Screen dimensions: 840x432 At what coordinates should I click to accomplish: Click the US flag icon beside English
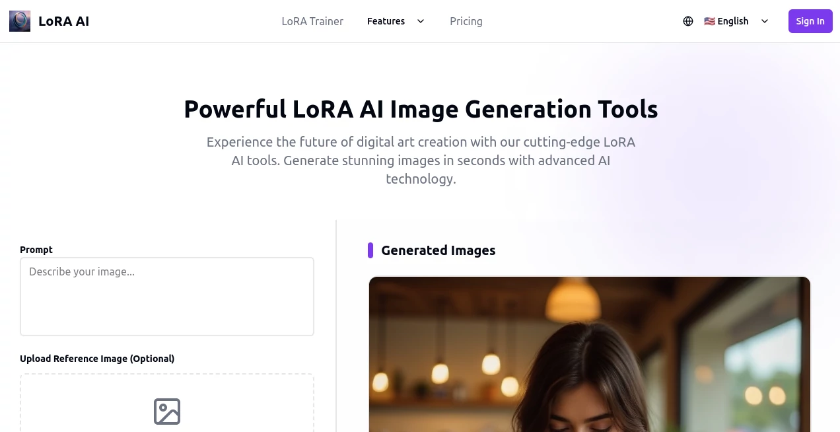coord(709,20)
